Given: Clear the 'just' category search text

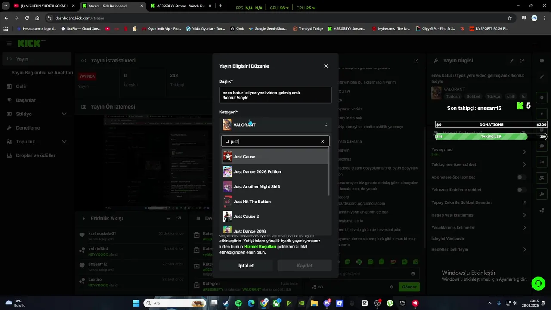Looking at the screenshot, I should tap(322, 141).
